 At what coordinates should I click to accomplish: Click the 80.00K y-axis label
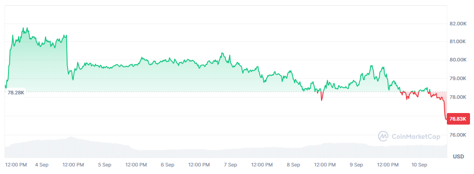click(458, 60)
